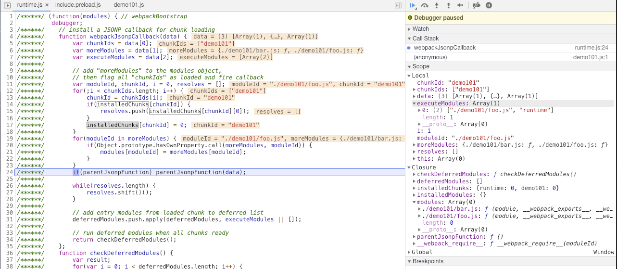Click the Step (single step) icon
The width and height of the screenshot is (617, 269).
coord(460,5)
